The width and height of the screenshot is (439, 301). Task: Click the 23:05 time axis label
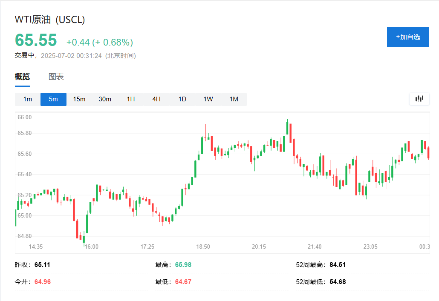(x=370, y=247)
